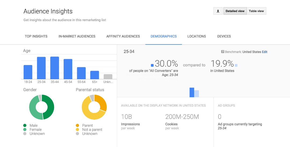Image resolution: width=290 pixels, height=147 pixels.
Task: Open the Top Insights tab
Action: pyautogui.click(x=36, y=36)
